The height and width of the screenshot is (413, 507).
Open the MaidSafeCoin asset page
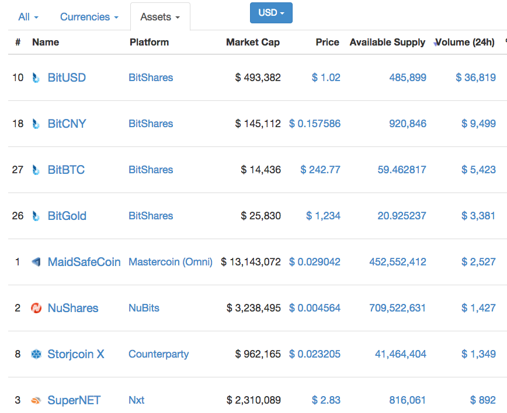tap(84, 262)
